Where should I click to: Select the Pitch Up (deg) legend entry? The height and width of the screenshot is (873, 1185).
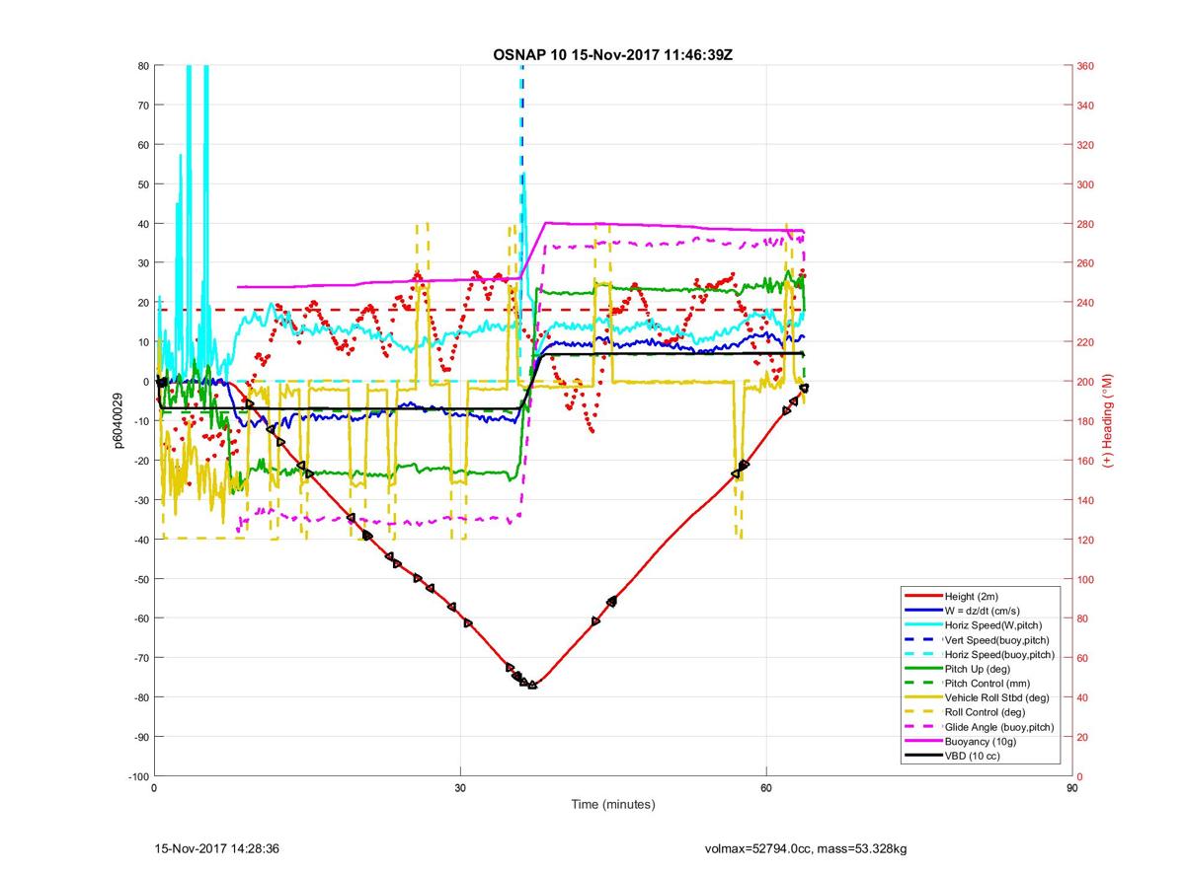click(978, 669)
